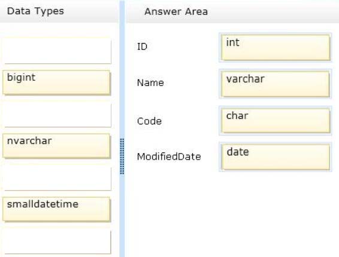Click the ModifiedDate field label
The image size is (339, 257).
click(169, 157)
